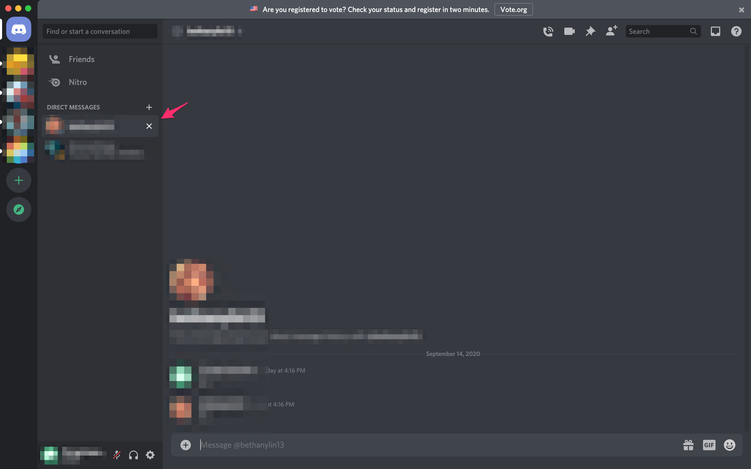
Task: Close the first direct message conversation
Action: coord(149,126)
